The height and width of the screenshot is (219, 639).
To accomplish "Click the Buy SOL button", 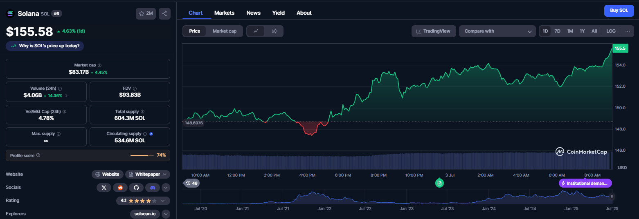I will pyautogui.click(x=619, y=11).
